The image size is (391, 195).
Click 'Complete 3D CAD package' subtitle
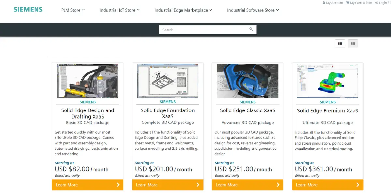(168, 123)
